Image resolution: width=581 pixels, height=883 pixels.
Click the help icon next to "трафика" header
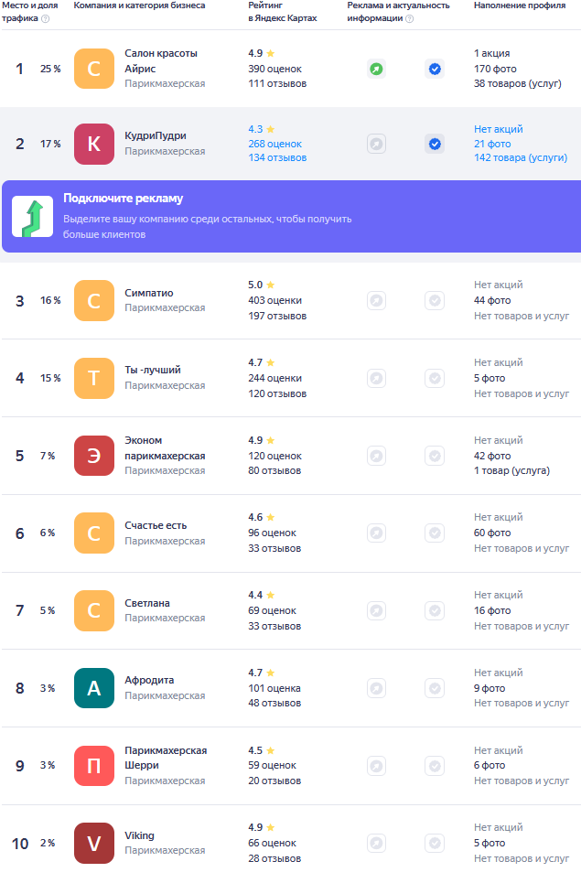46,18
